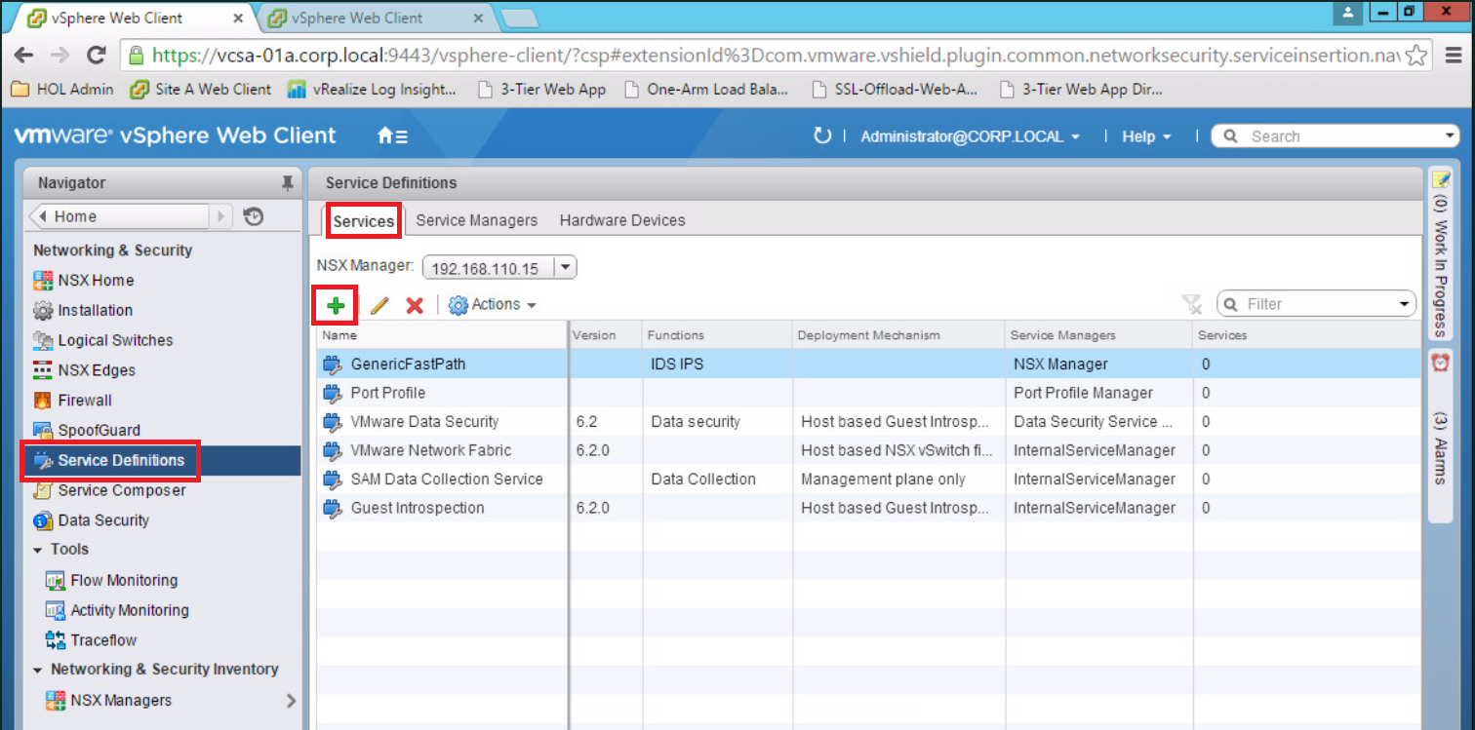This screenshot has height=730, width=1475.
Task: Open the Administrator@CORP.LOCAL user menu
Action: tap(971, 136)
